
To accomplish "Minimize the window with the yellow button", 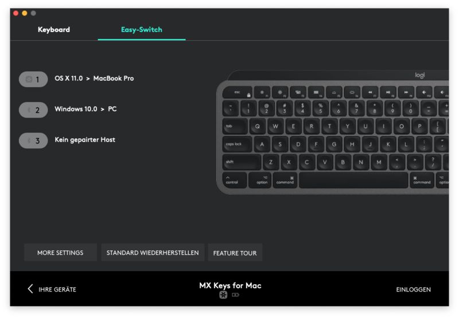I will (x=25, y=13).
